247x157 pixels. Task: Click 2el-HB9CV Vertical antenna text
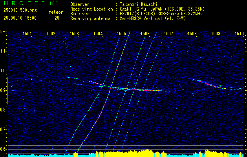click(153, 18)
